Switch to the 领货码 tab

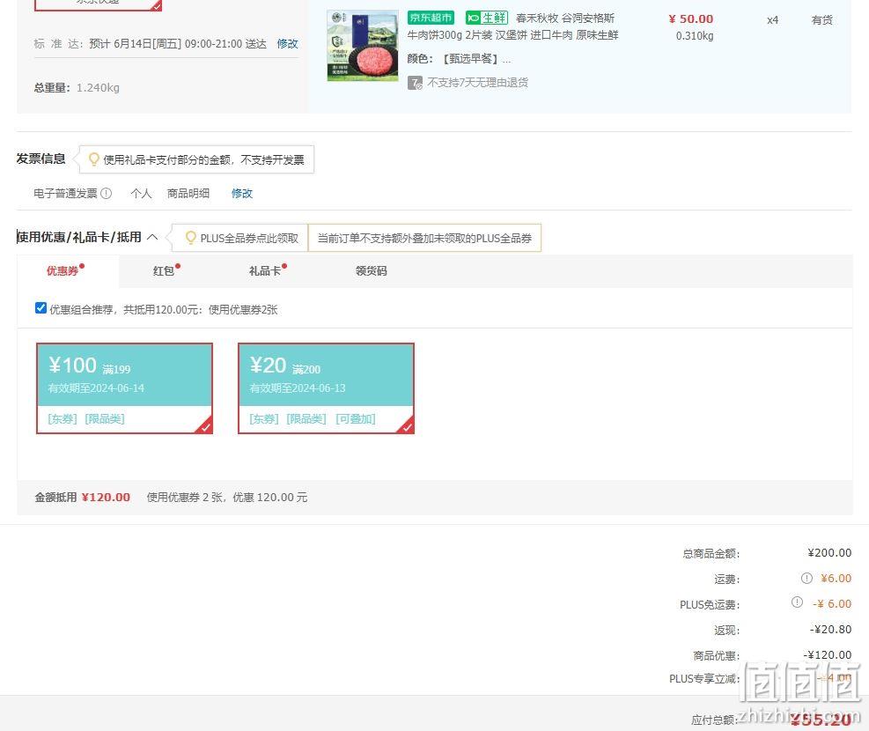click(x=372, y=271)
